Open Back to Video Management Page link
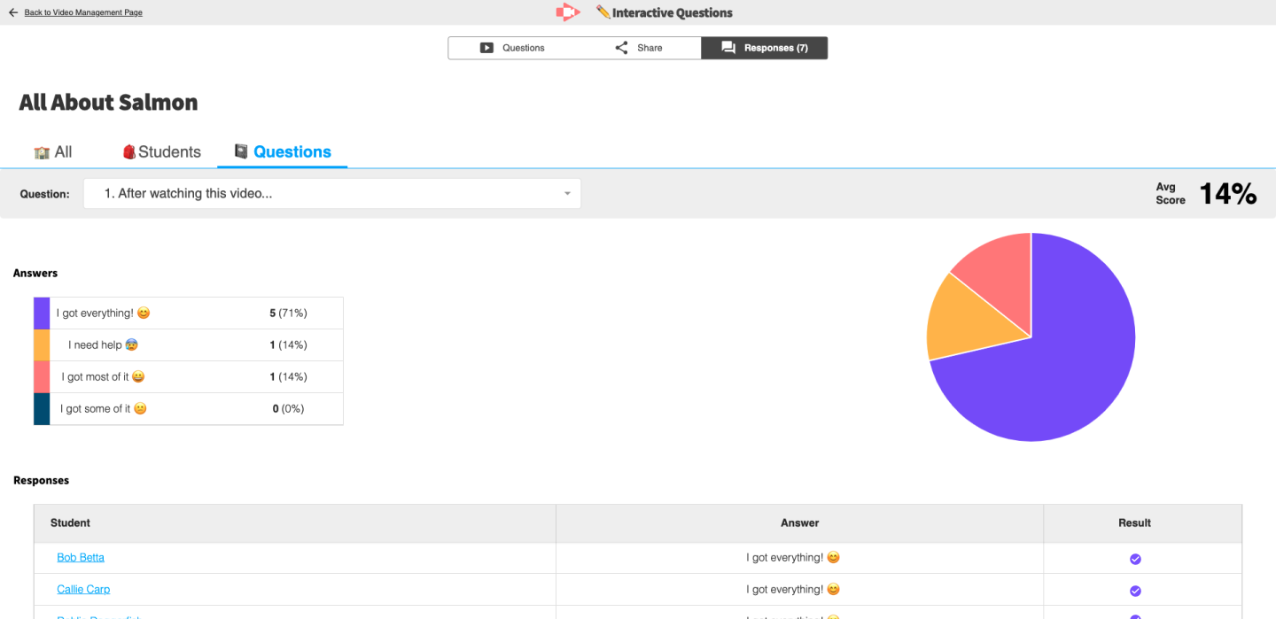Viewport: 1276px width, 619px height. 83,12
